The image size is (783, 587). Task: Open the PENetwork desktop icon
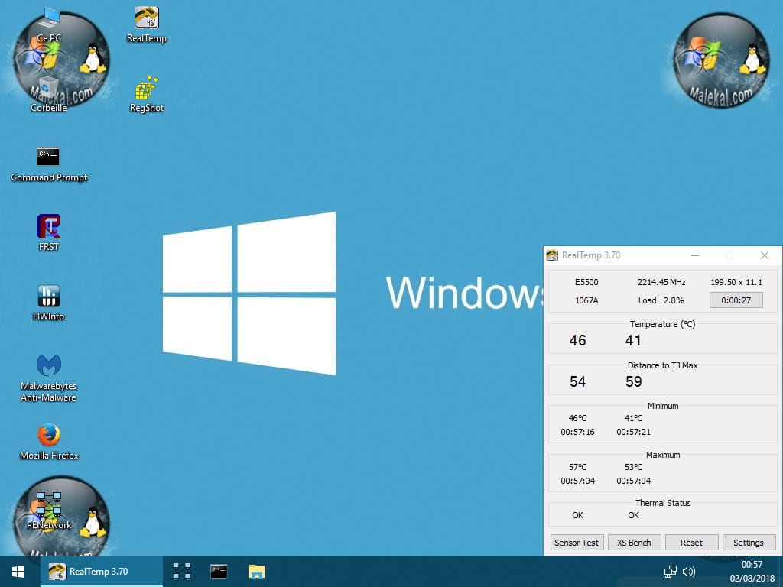pos(49,511)
